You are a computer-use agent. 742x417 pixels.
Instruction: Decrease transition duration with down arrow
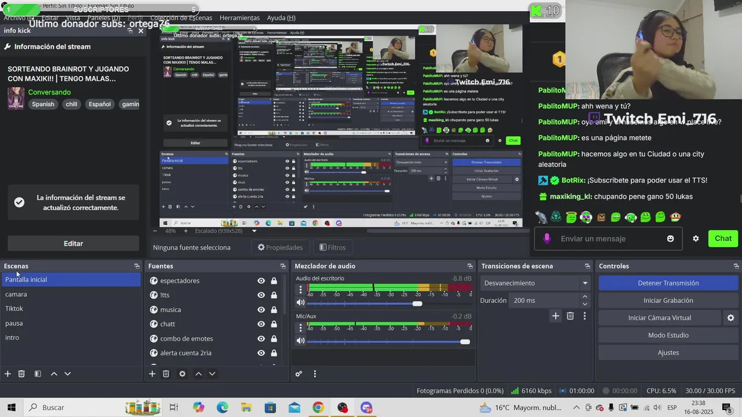584,304
